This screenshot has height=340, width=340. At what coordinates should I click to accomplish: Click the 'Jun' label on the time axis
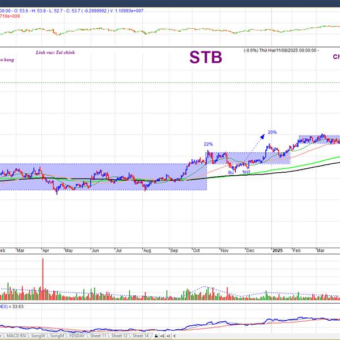coord(95,250)
